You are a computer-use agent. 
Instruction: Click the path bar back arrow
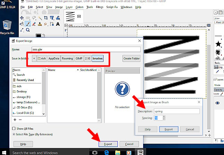click(x=34, y=58)
